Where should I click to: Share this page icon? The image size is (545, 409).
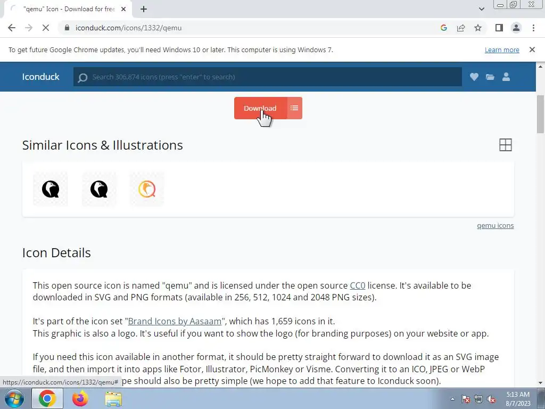point(461,28)
